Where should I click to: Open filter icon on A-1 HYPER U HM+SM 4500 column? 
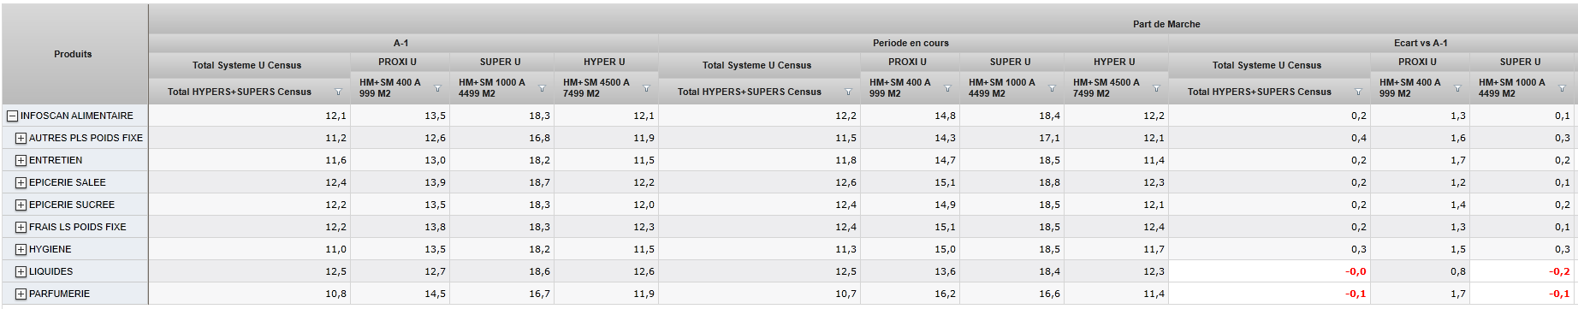tap(646, 88)
